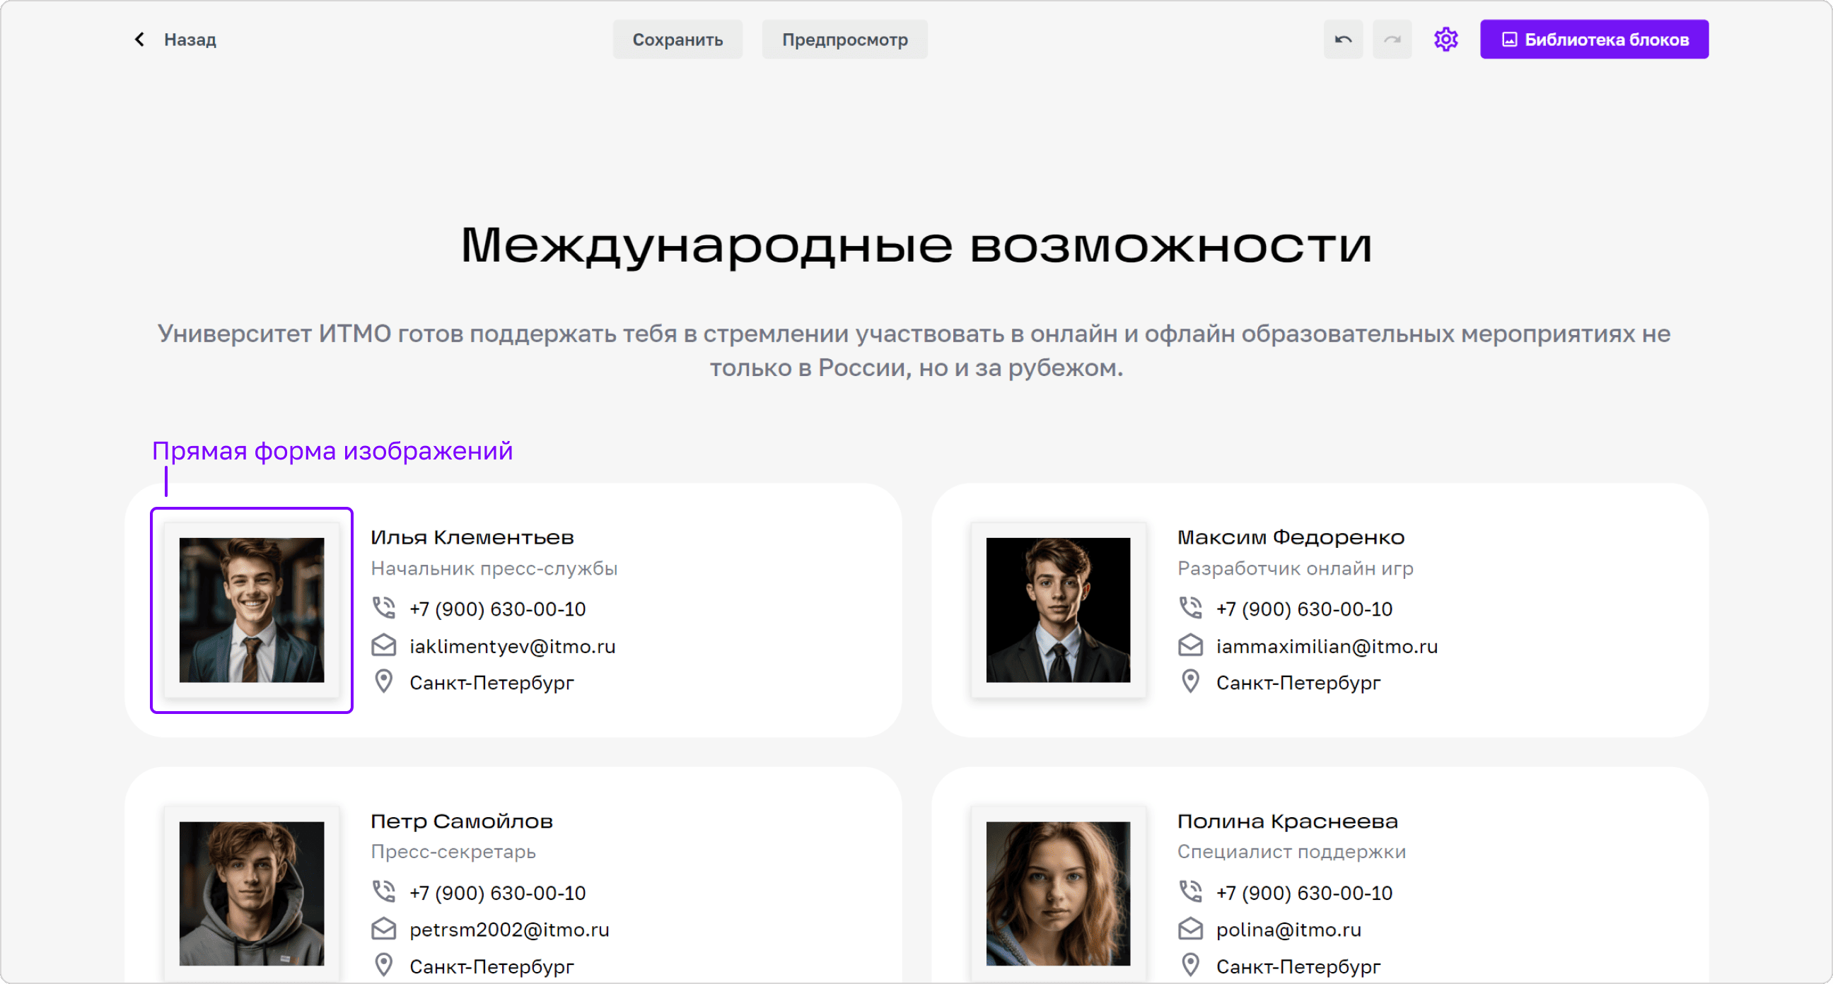Image resolution: width=1833 pixels, height=984 pixels.
Task: Go back using the Назад arrow
Action: pos(139,39)
